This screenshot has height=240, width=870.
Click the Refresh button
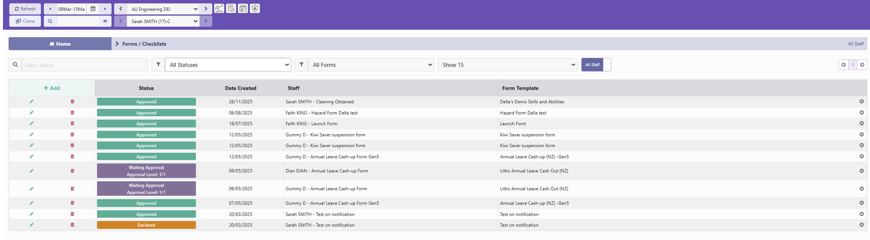(x=25, y=9)
